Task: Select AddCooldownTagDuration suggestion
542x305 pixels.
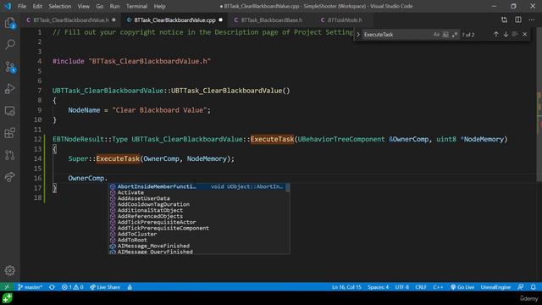Action: 197,204
